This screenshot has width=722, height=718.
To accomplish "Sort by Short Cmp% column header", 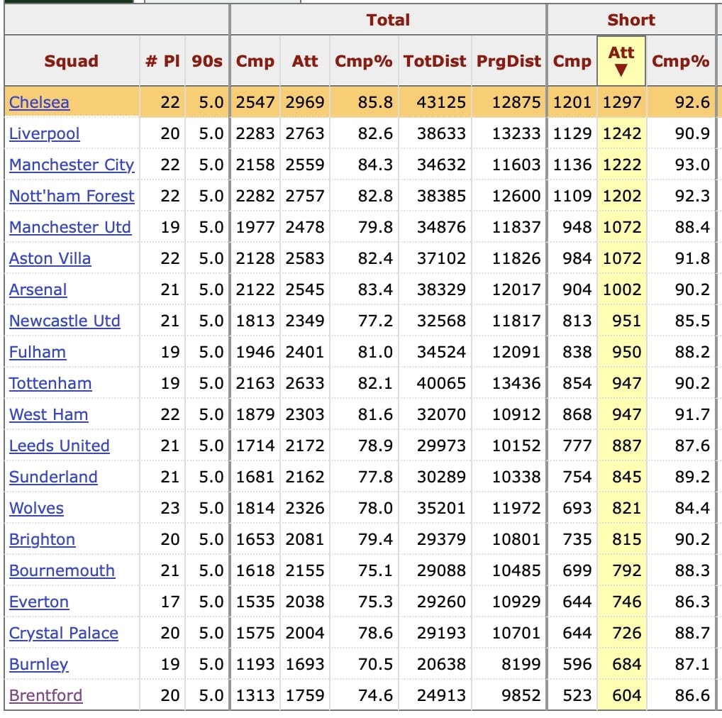I will 681,61.
